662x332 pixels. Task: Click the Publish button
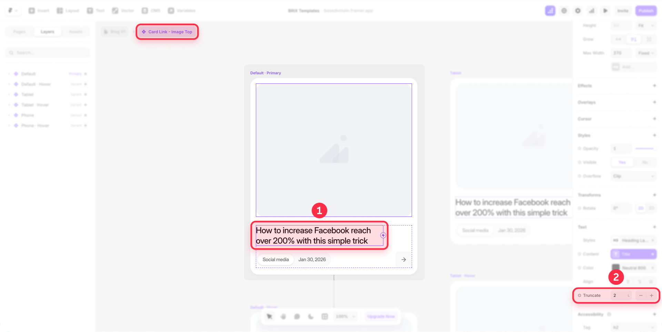click(646, 11)
